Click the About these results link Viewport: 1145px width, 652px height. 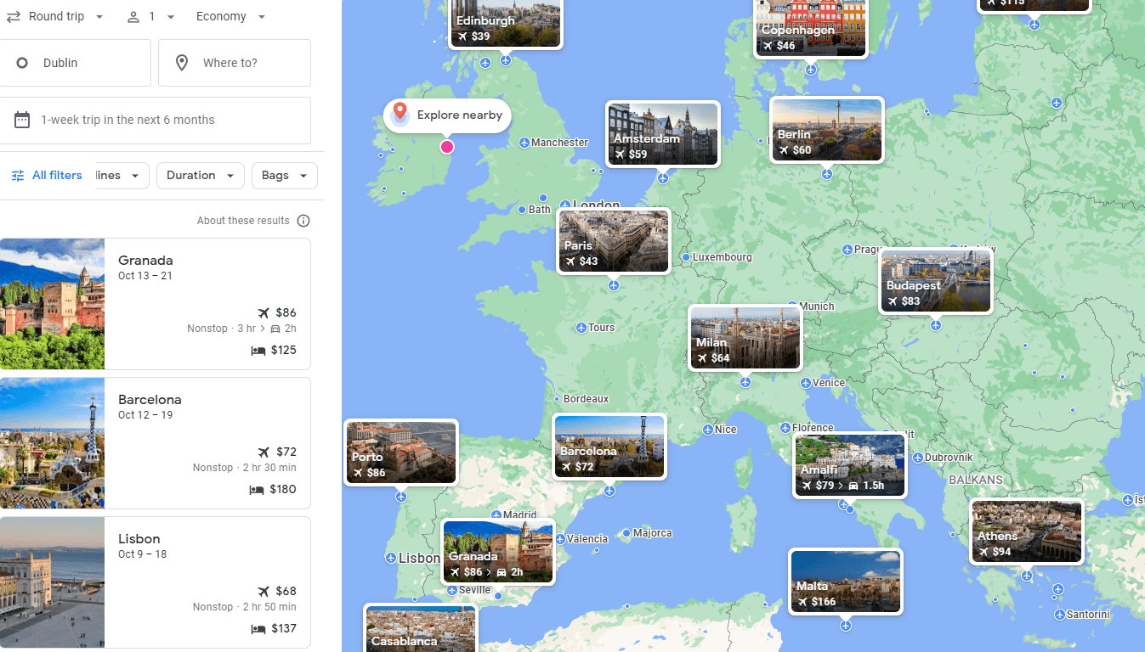point(243,221)
